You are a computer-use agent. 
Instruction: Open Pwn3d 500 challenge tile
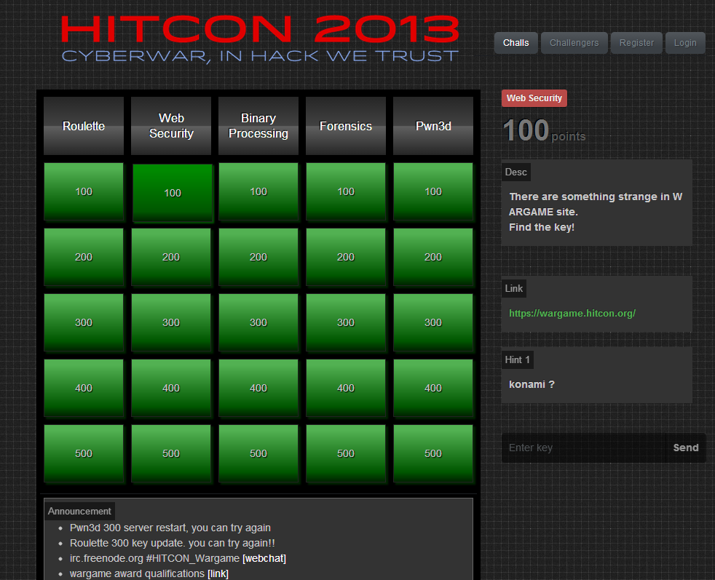[433, 453]
